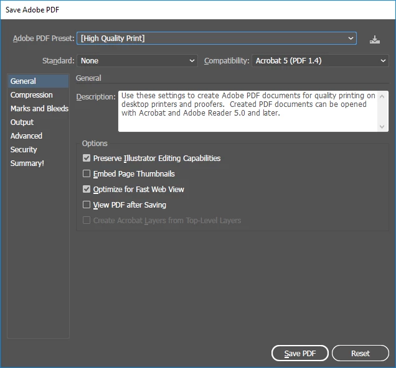The image size is (396, 368).
Task: Click the description scrollbar down arrow
Action: point(382,126)
